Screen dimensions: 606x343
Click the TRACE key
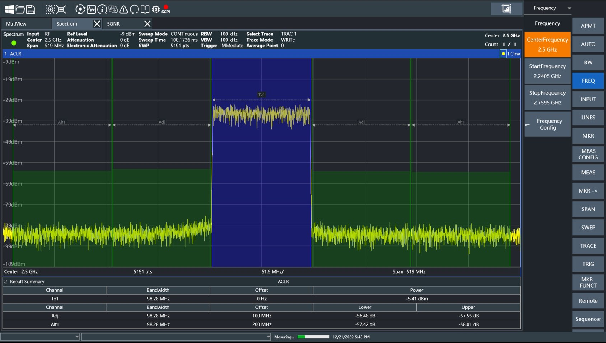pyautogui.click(x=588, y=245)
